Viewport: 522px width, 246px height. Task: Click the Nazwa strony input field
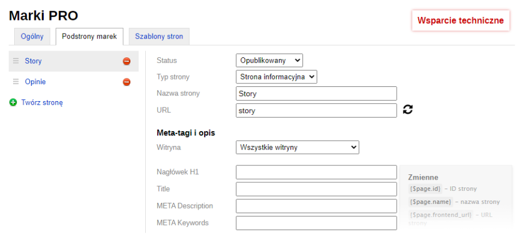point(316,94)
